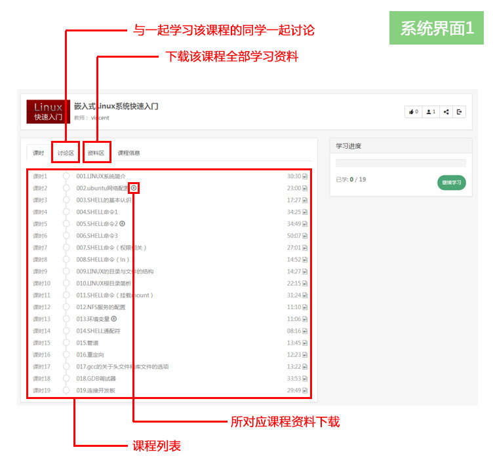The height and width of the screenshot is (475, 493).
Task: Click the 已学: 0 / 19 counter
Action: pos(351,180)
